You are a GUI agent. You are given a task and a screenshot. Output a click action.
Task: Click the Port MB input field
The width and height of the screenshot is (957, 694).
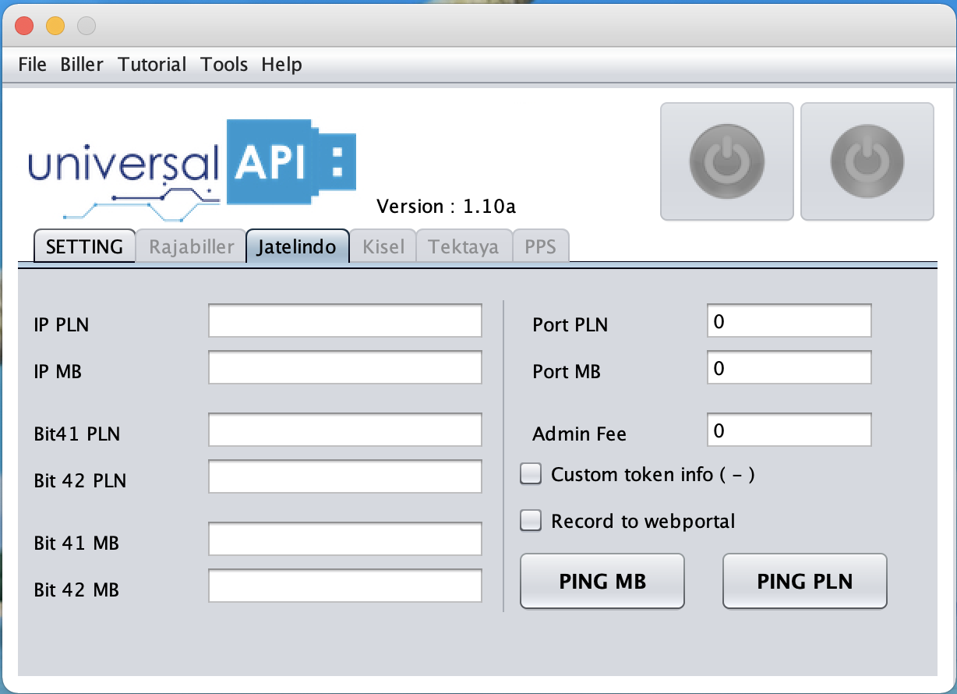coord(789,368)
